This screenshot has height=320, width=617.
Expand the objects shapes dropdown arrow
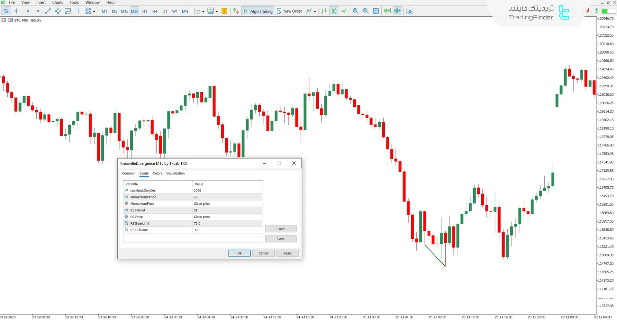(x=94, y=12)
